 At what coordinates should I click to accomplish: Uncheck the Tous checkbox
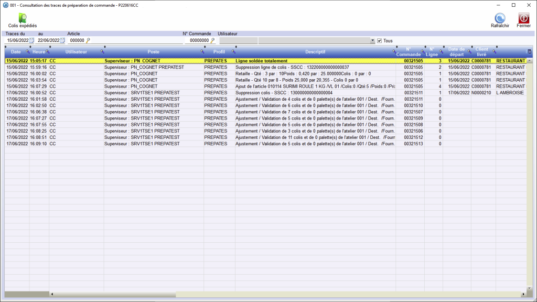point(379,40)
